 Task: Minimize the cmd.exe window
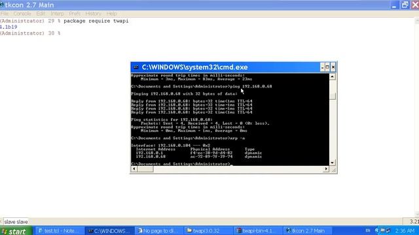tap(322, 67)
